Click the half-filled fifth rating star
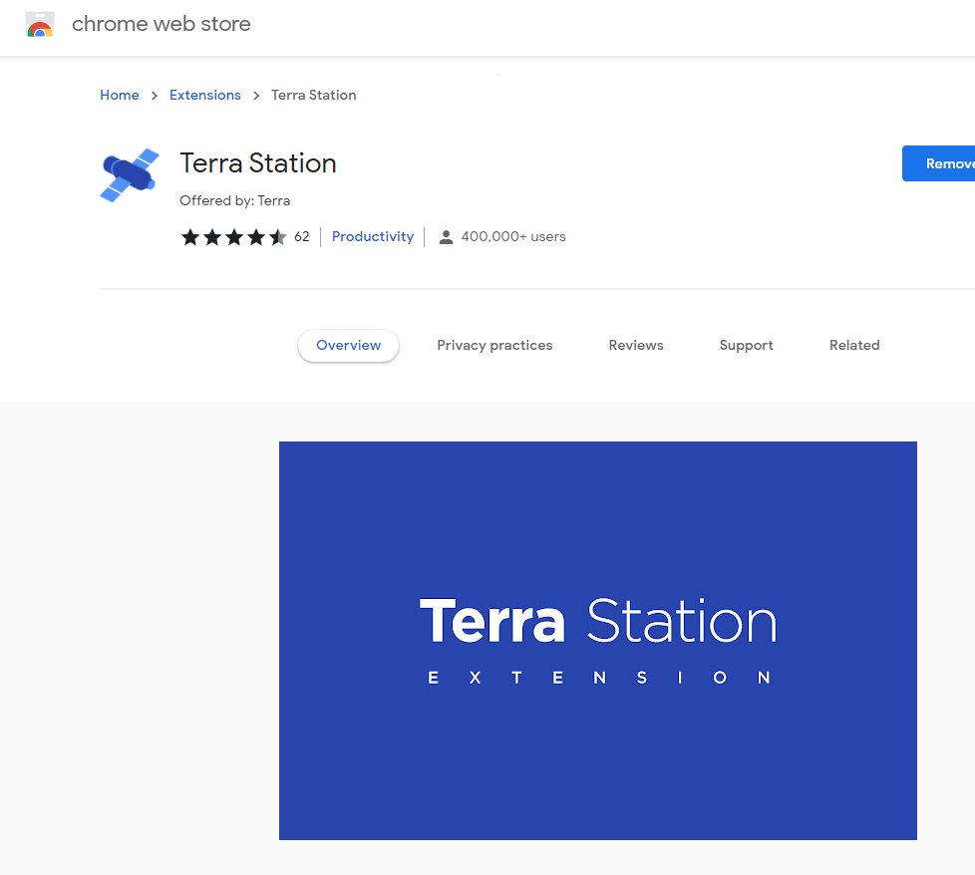Image resolution: width=975 pixels, height=875 pixels. click(x=277, y=237)
